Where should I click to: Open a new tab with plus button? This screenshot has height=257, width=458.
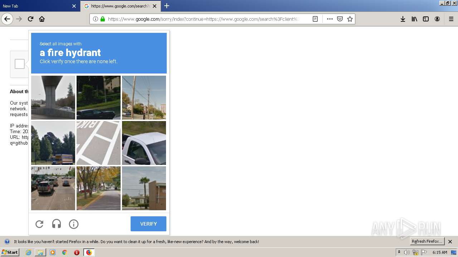point(167,6)
